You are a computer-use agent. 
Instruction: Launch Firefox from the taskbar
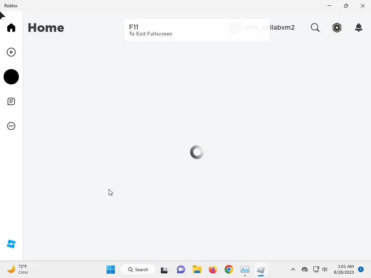point(213,269)
